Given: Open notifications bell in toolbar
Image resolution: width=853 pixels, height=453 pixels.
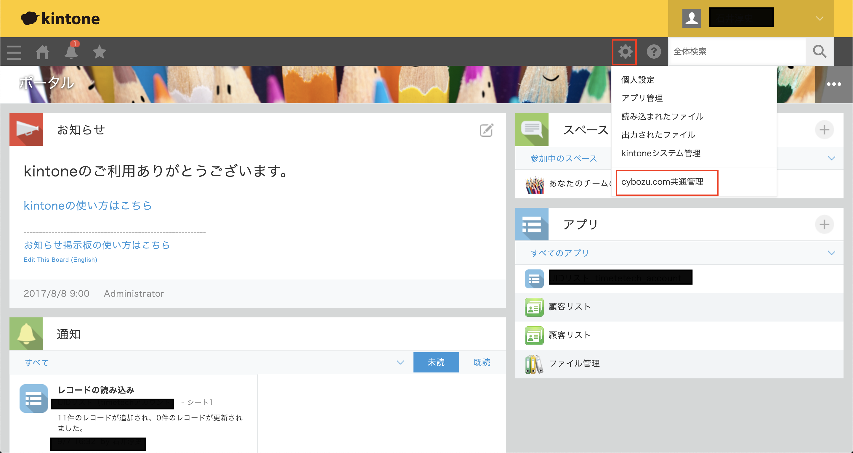Looking at the screenshot, I should [x=71, y=52].
